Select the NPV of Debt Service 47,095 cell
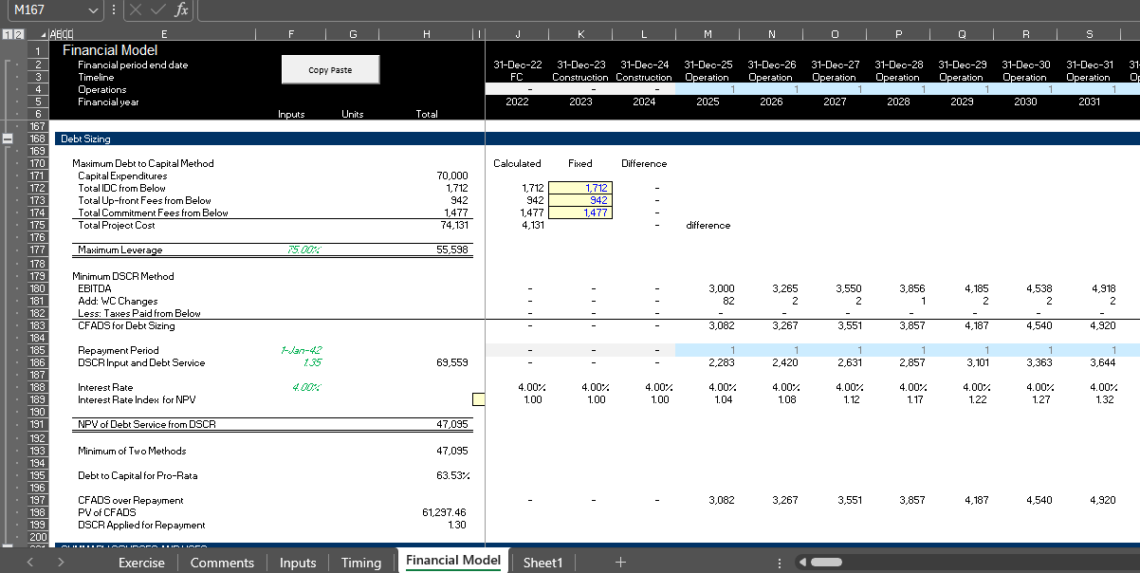The height and width of the screenshot is (573, 1140). tap(425, 424)
